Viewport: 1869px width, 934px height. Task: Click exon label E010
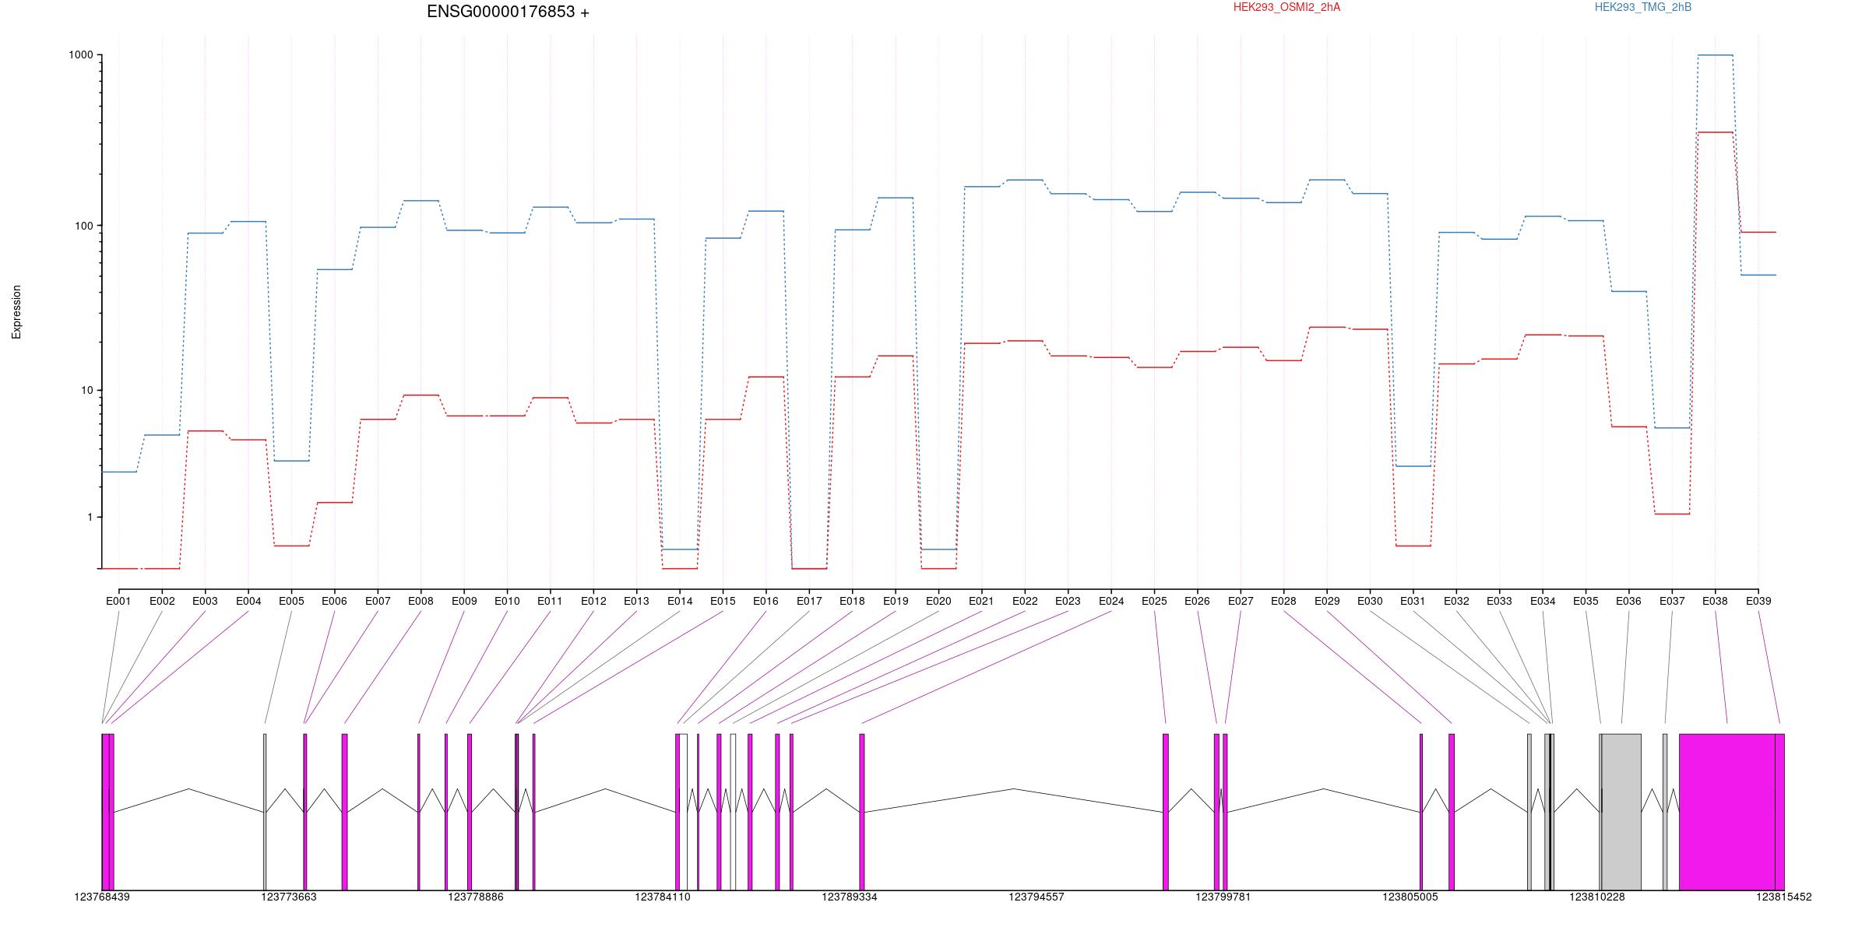(x=507, y=601)
